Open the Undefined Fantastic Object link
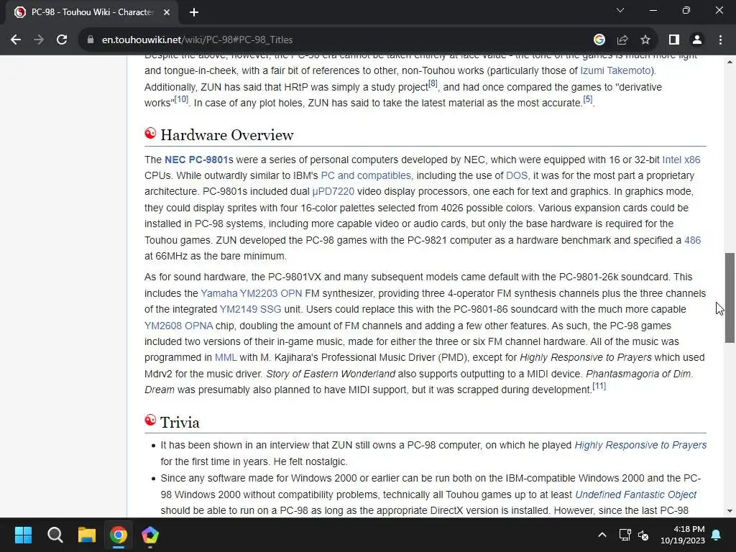This screenshot has width=736, height=552. pos(635,494)
